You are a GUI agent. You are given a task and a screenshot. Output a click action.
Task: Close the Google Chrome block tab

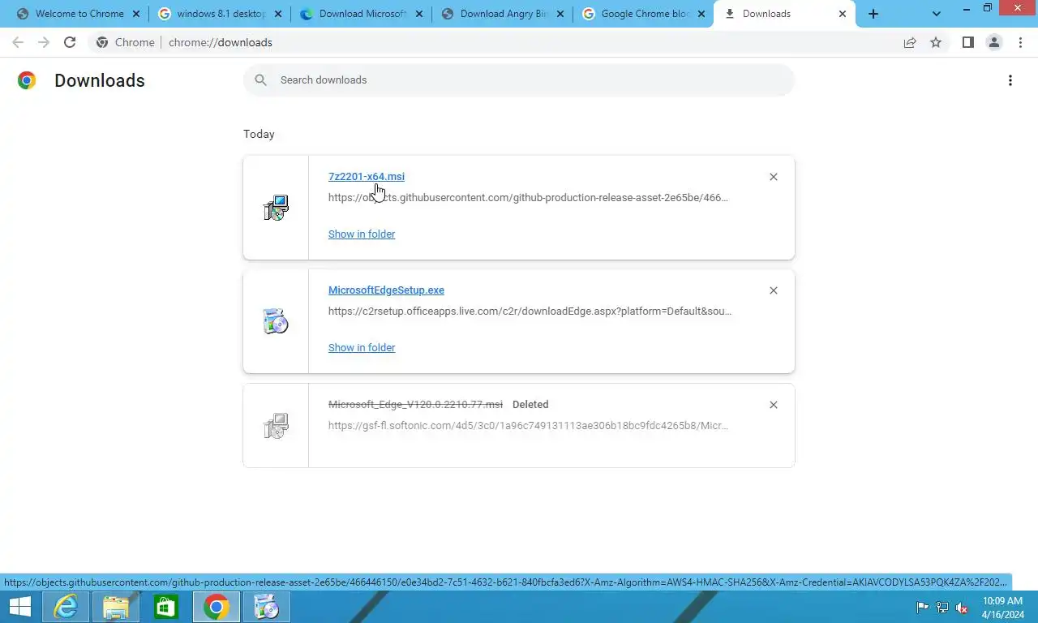pos(701,14)
